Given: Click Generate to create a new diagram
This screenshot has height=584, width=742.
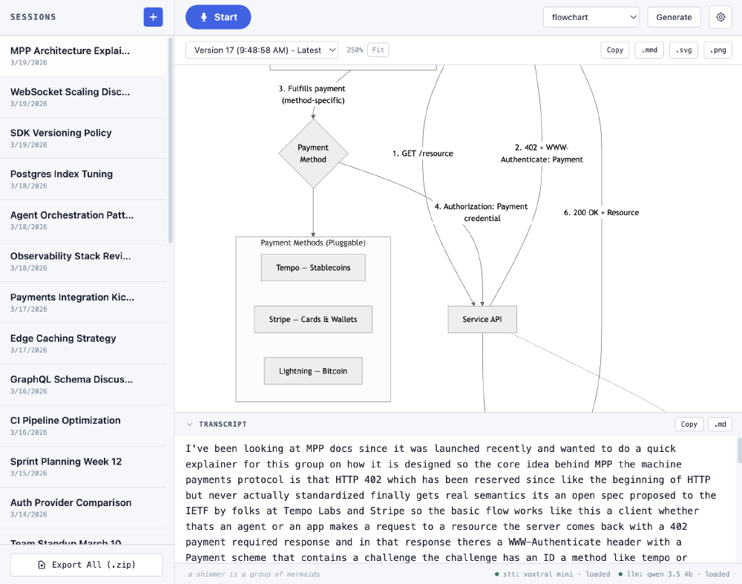Looking at the screenshot, I should tap(674, 16).
